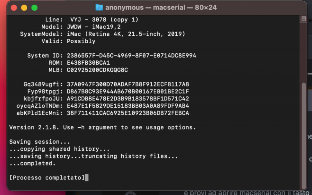Click the text cursor block after '[Processo completato]'
The height and width of the screenshot is (195, 312).
tap(87, 178)
